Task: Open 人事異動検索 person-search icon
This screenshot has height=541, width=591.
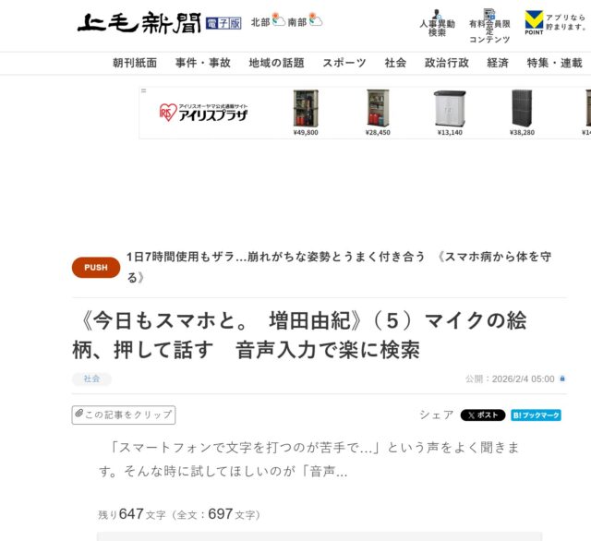Action: 437,15
